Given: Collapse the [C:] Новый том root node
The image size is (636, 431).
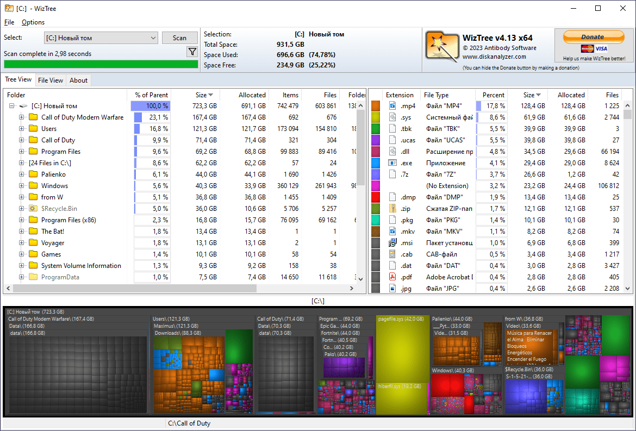Looking at the screenshot, I should pos(12,106).
